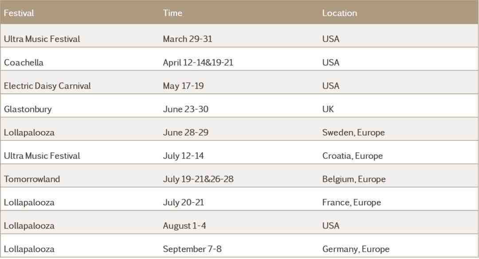
Task: Select the Germany, Europe location cell
Action: pos(356,249)
